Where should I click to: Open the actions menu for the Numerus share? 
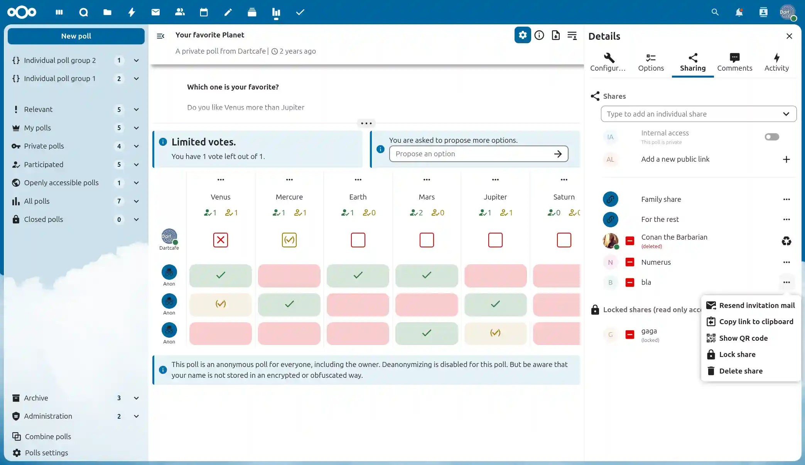[786, 262]
